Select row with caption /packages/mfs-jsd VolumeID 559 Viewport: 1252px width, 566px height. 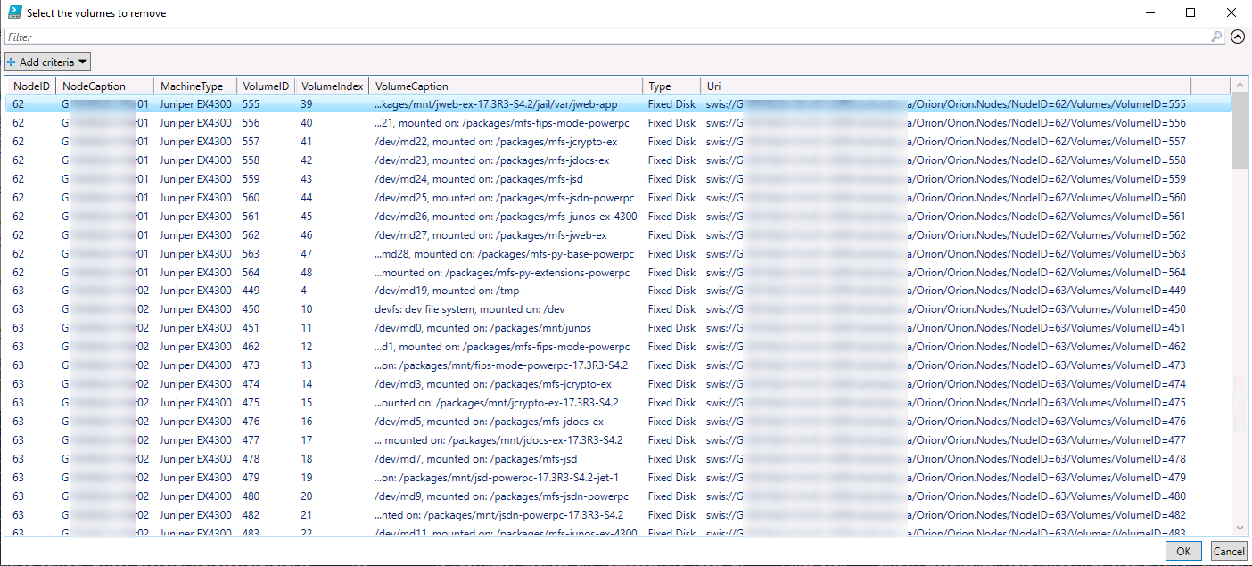(619, 179)
